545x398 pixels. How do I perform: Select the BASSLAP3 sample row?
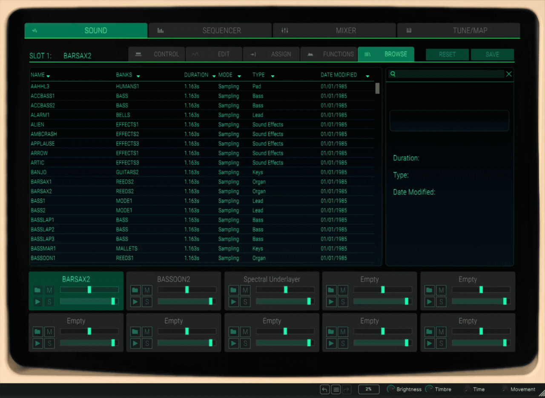tap(202, 239)
